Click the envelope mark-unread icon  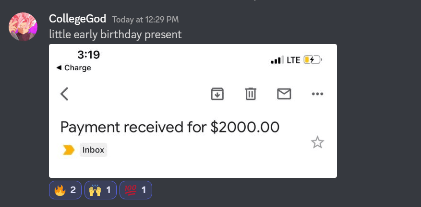point(284,94)
